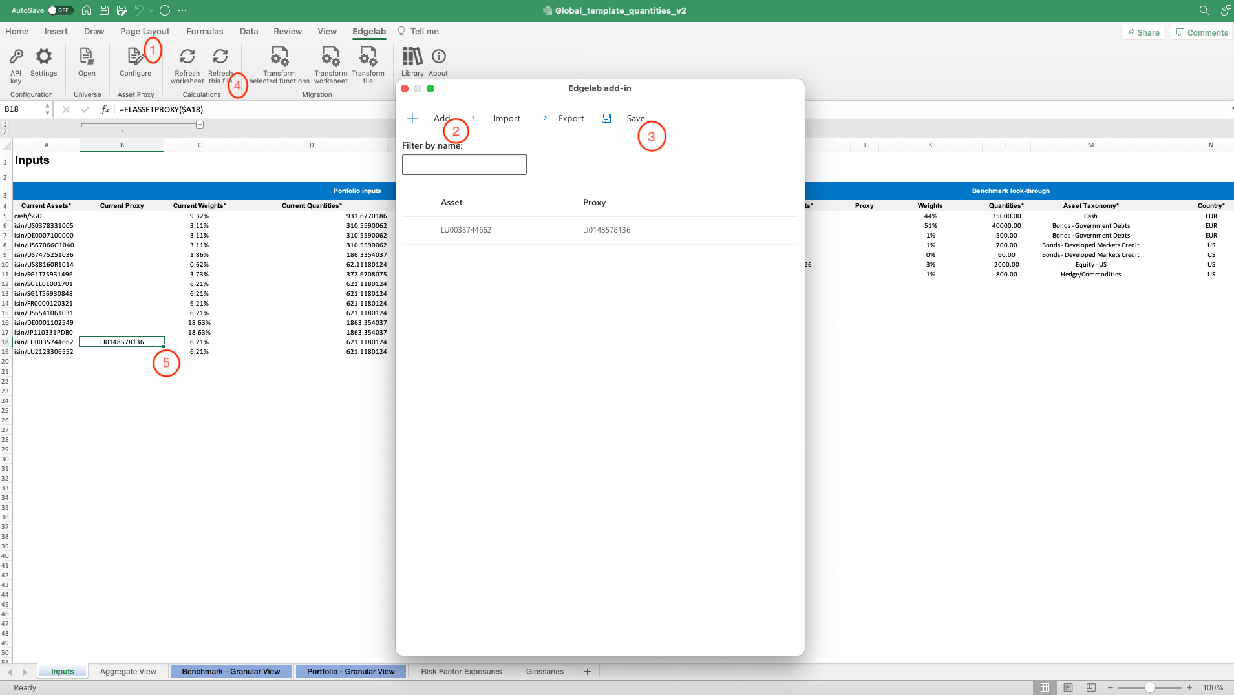Click the Share button

click(x=1143, y=32)
